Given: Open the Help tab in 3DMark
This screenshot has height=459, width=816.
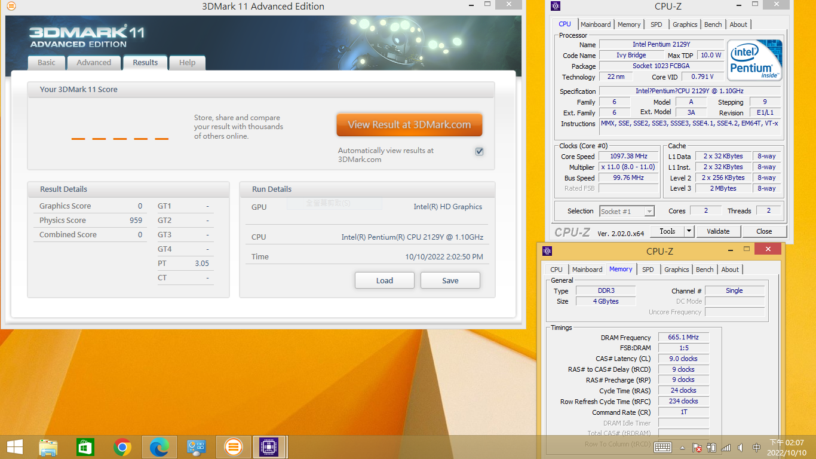Looking at the screenshot, I should tap(187, 62).
